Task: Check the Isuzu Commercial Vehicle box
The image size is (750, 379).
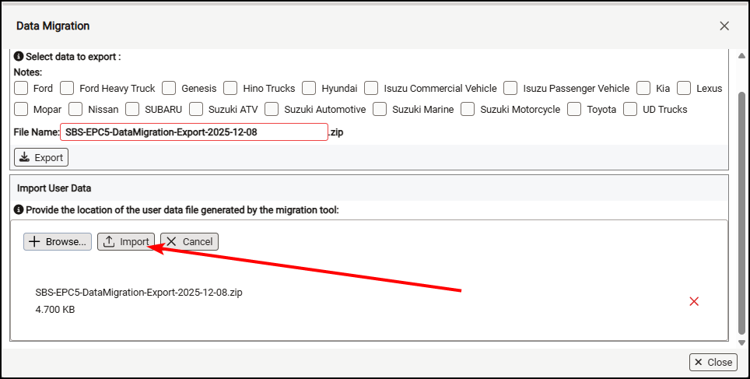Action: [371, 88]
